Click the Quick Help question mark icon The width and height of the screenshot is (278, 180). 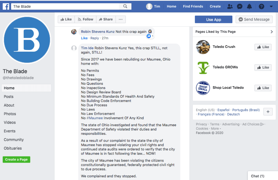[x=261, y=6]
